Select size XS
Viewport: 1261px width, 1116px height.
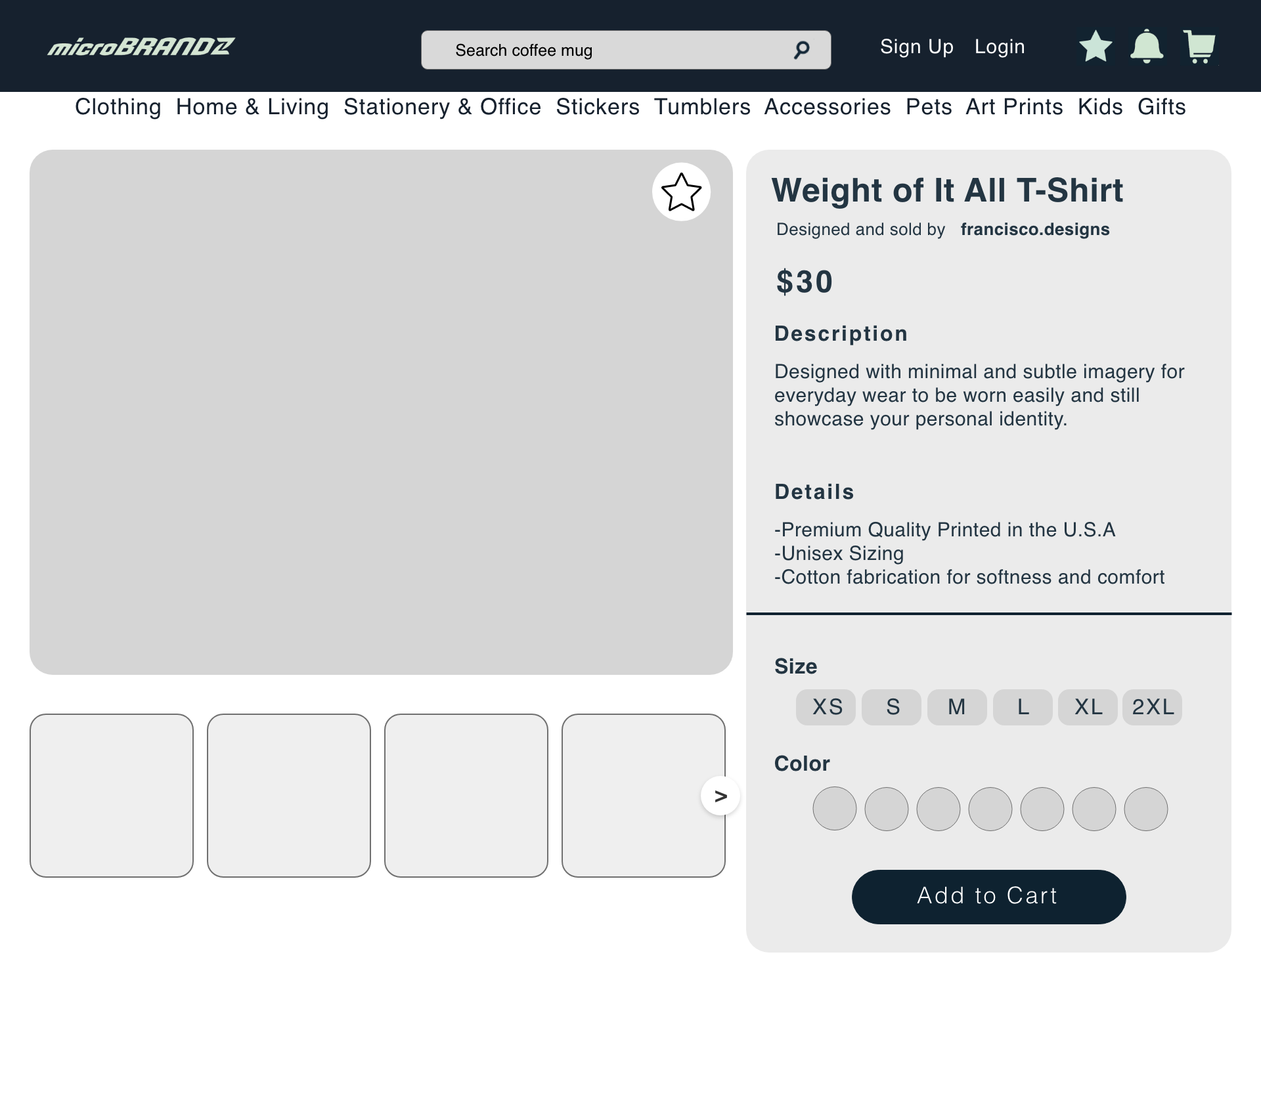[826, 707]
